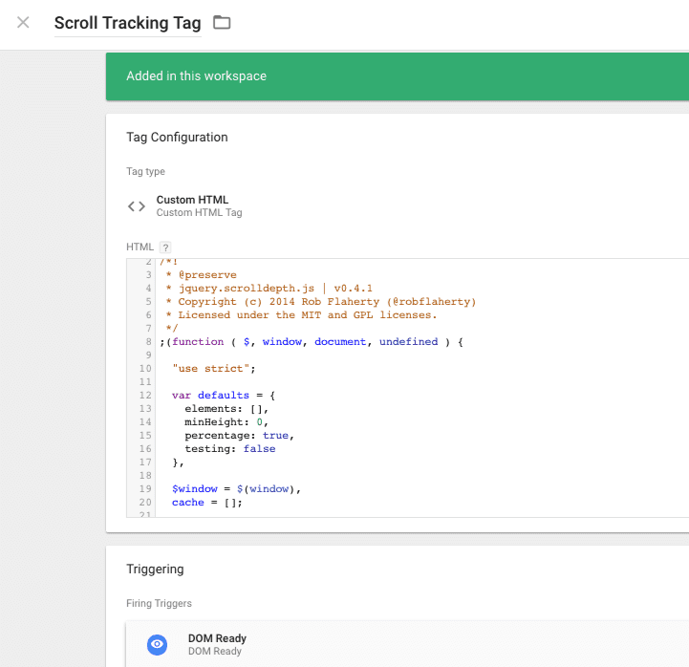Click the 'Firing Triggers' label
The width and height of the screenshot is (689, 667).
pyautogui.click(x=159, y=603)
